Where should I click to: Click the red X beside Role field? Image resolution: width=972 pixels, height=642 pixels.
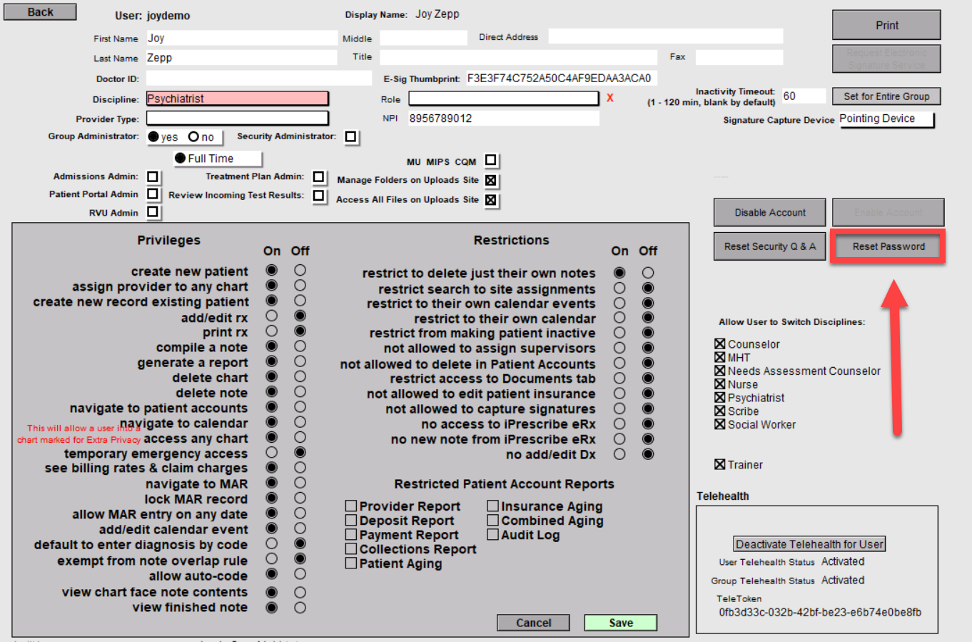[x=609, y=98]
